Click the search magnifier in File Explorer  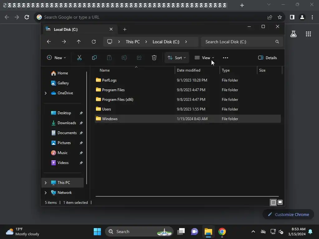pos(277,42)
